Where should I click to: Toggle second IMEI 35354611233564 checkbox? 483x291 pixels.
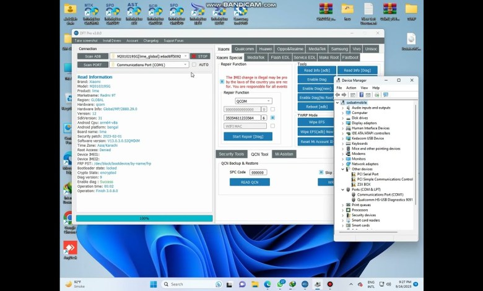272,118
